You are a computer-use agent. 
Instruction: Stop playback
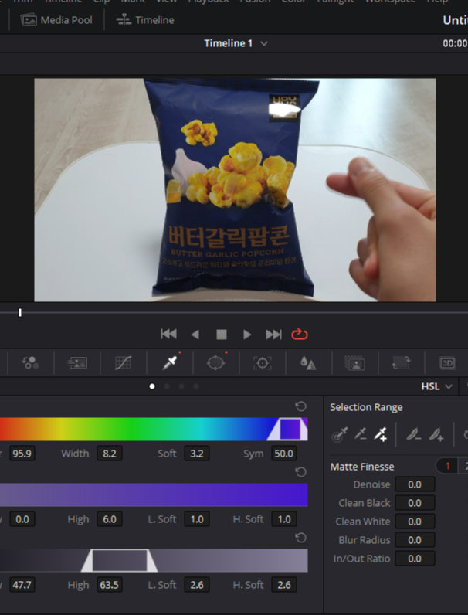[x=222, y=335]
